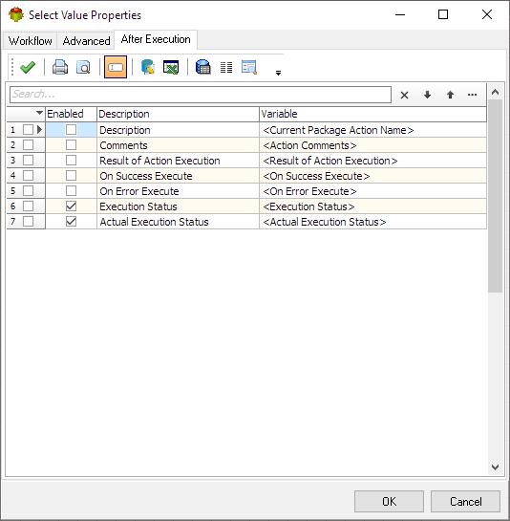Switch to the Advanced tab

click(x=86, y=41)
